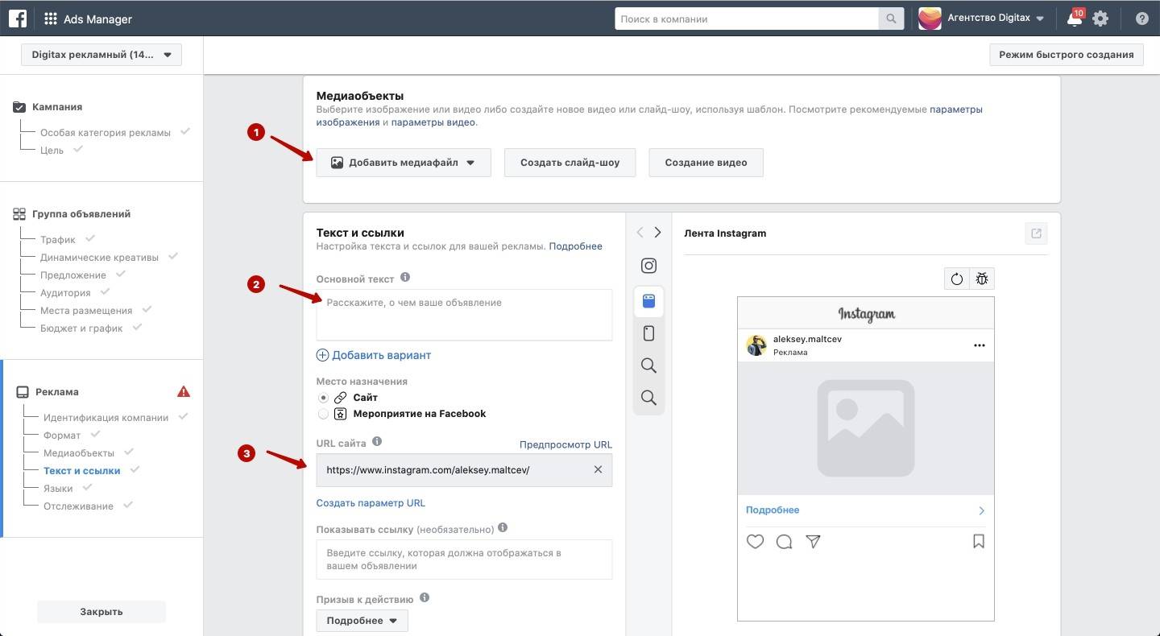The height and width of the screenshot is (636, 1160).
Task: Open Группа объявлений section in sidebar
Action: (81, 214)
